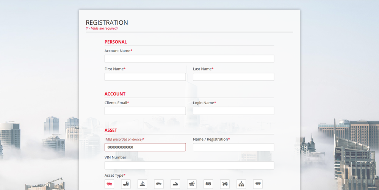The height and width of the screenshot is (190, 379).
Task: Click the REGISTRATION page heading
Action: (107, 23)
